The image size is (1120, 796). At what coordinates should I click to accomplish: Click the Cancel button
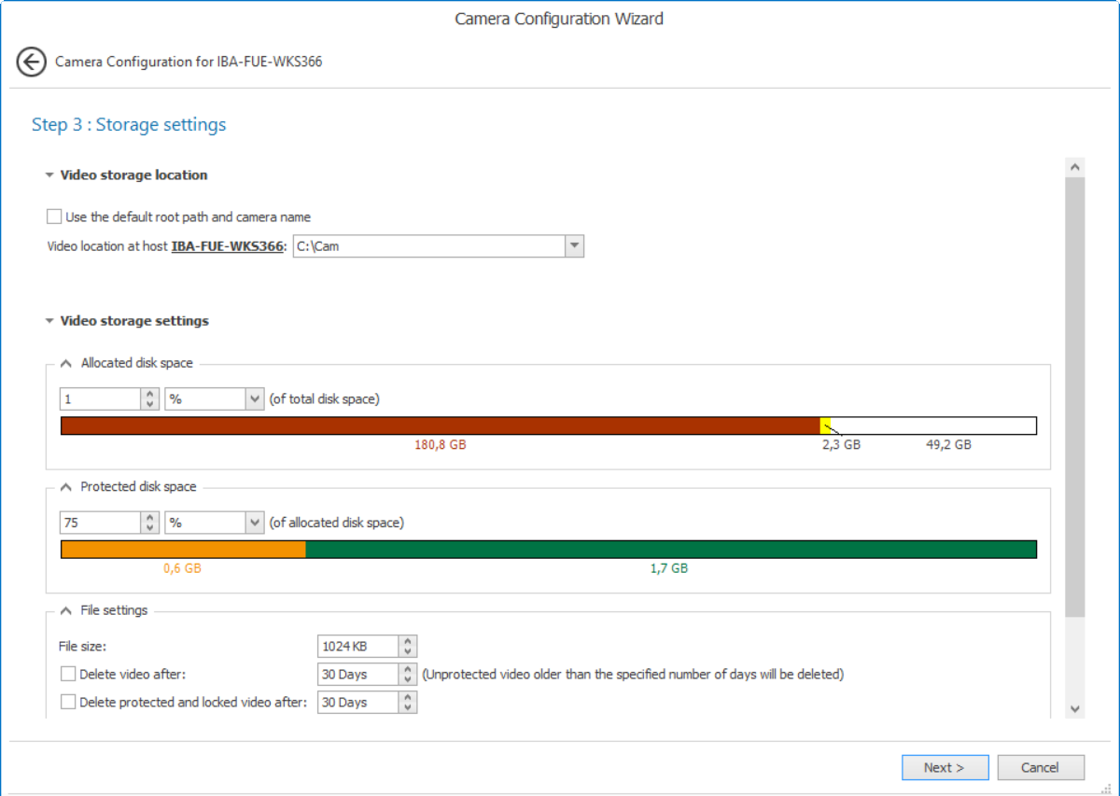pyautogui.click(x=1040, y=767)
